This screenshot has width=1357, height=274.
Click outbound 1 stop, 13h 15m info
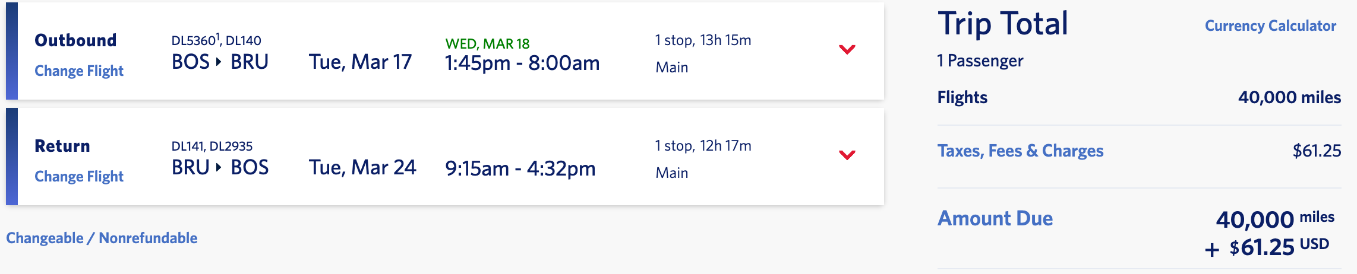[x=703, y=40]
